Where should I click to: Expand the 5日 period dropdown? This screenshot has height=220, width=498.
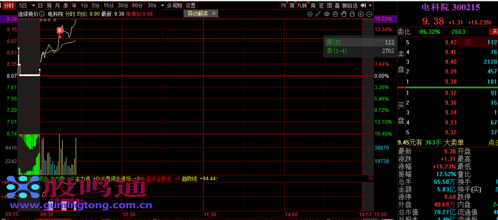(33, 6)
